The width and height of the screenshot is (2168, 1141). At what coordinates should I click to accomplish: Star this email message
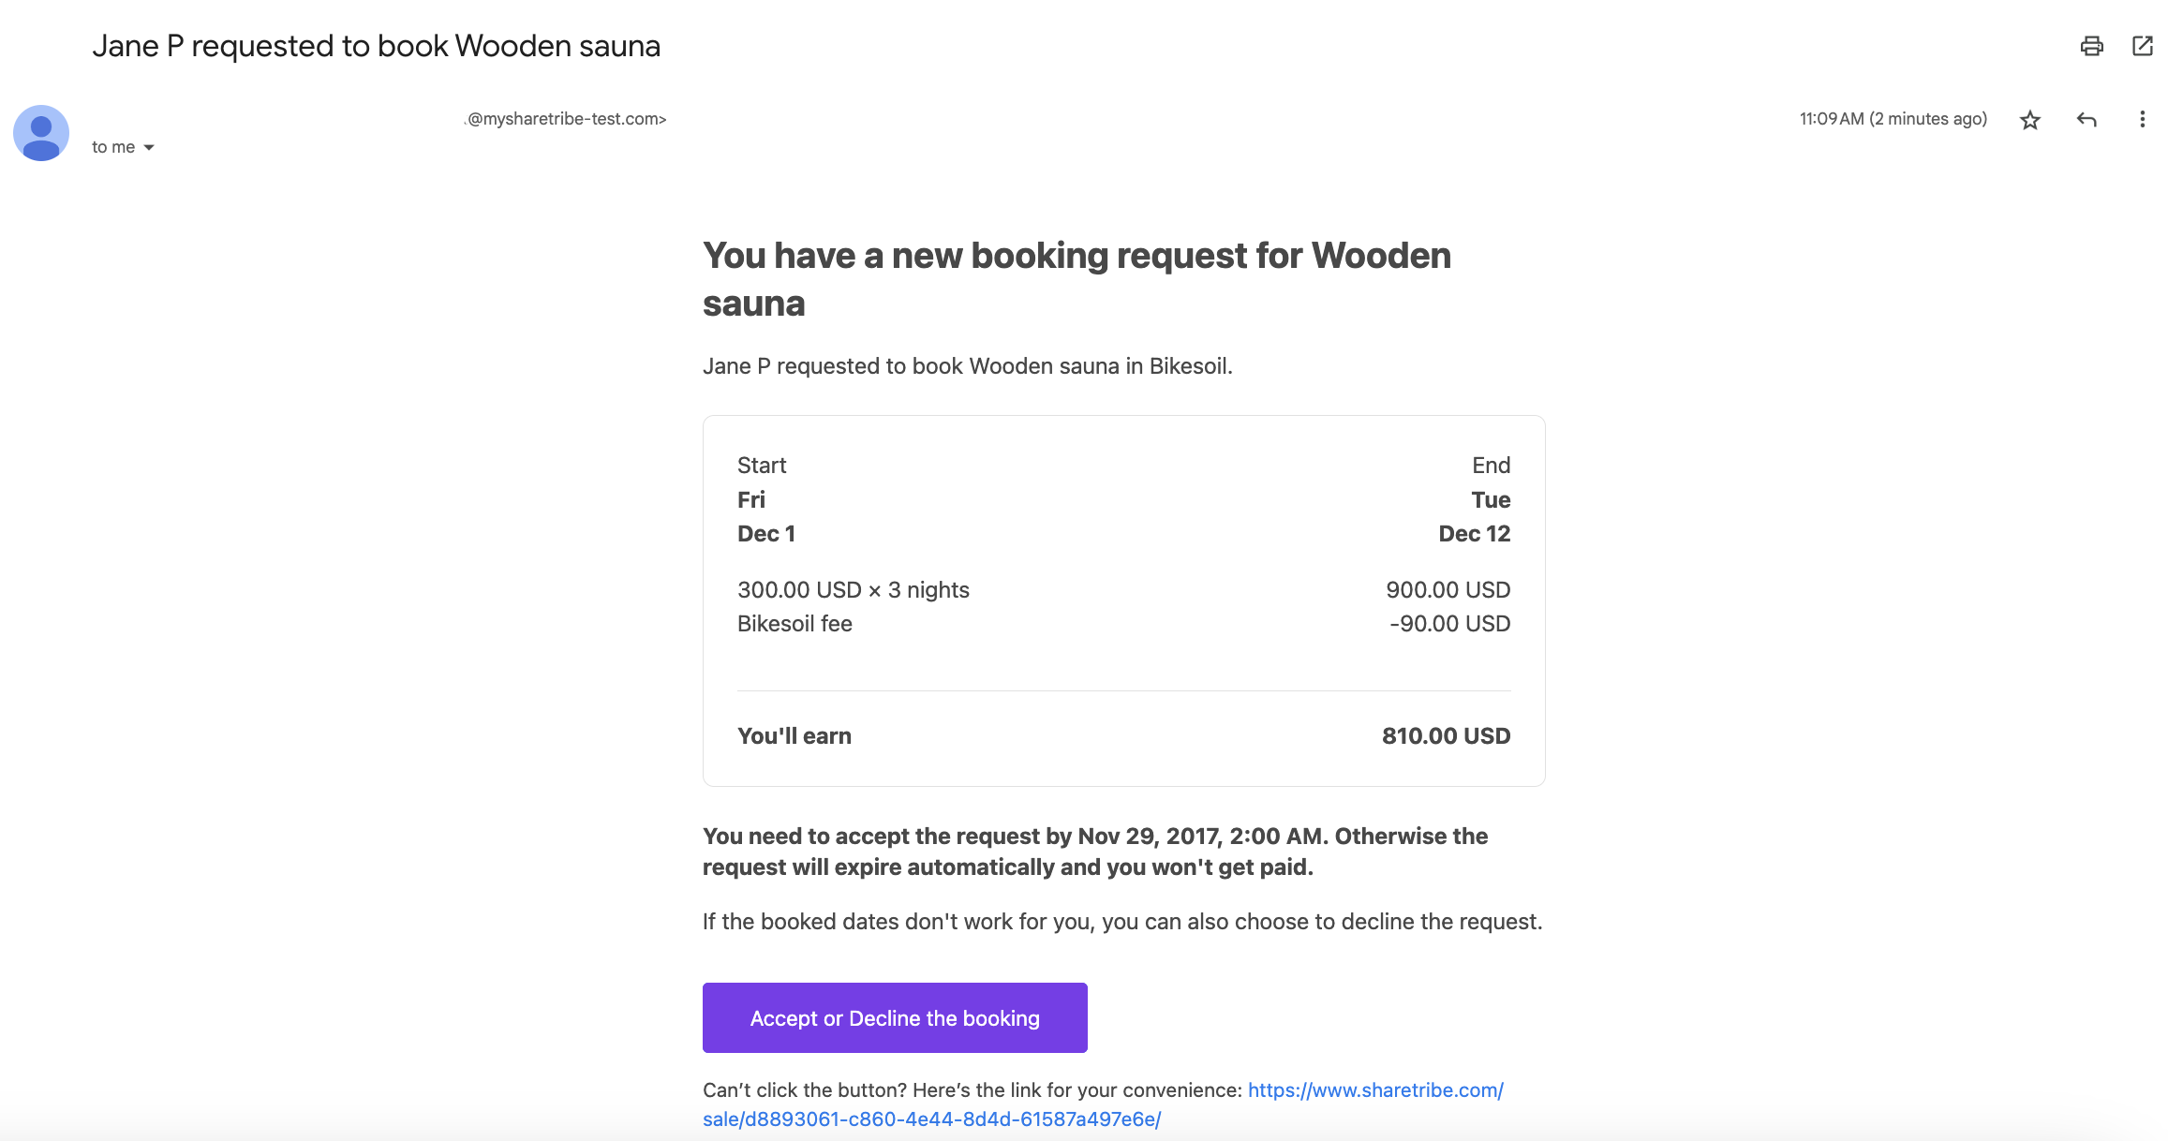pyautogui.click(x=2029, y=120)
